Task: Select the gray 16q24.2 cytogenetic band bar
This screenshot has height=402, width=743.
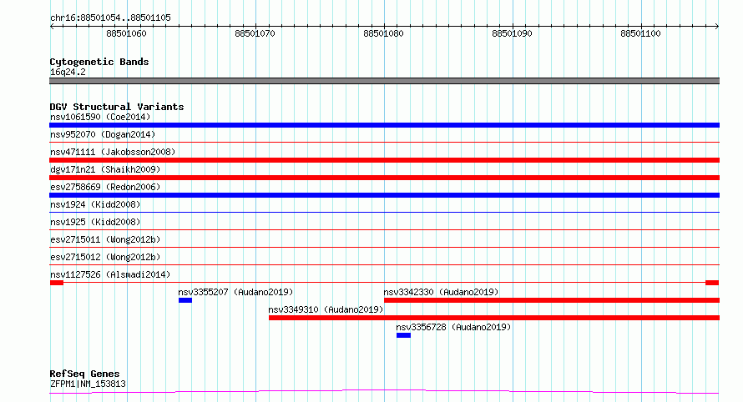Action: tap(384, 81)
